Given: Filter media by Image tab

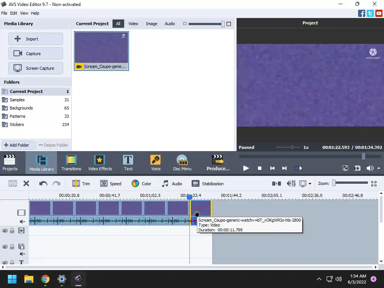Looking at the screenshot, I should 151,24.
